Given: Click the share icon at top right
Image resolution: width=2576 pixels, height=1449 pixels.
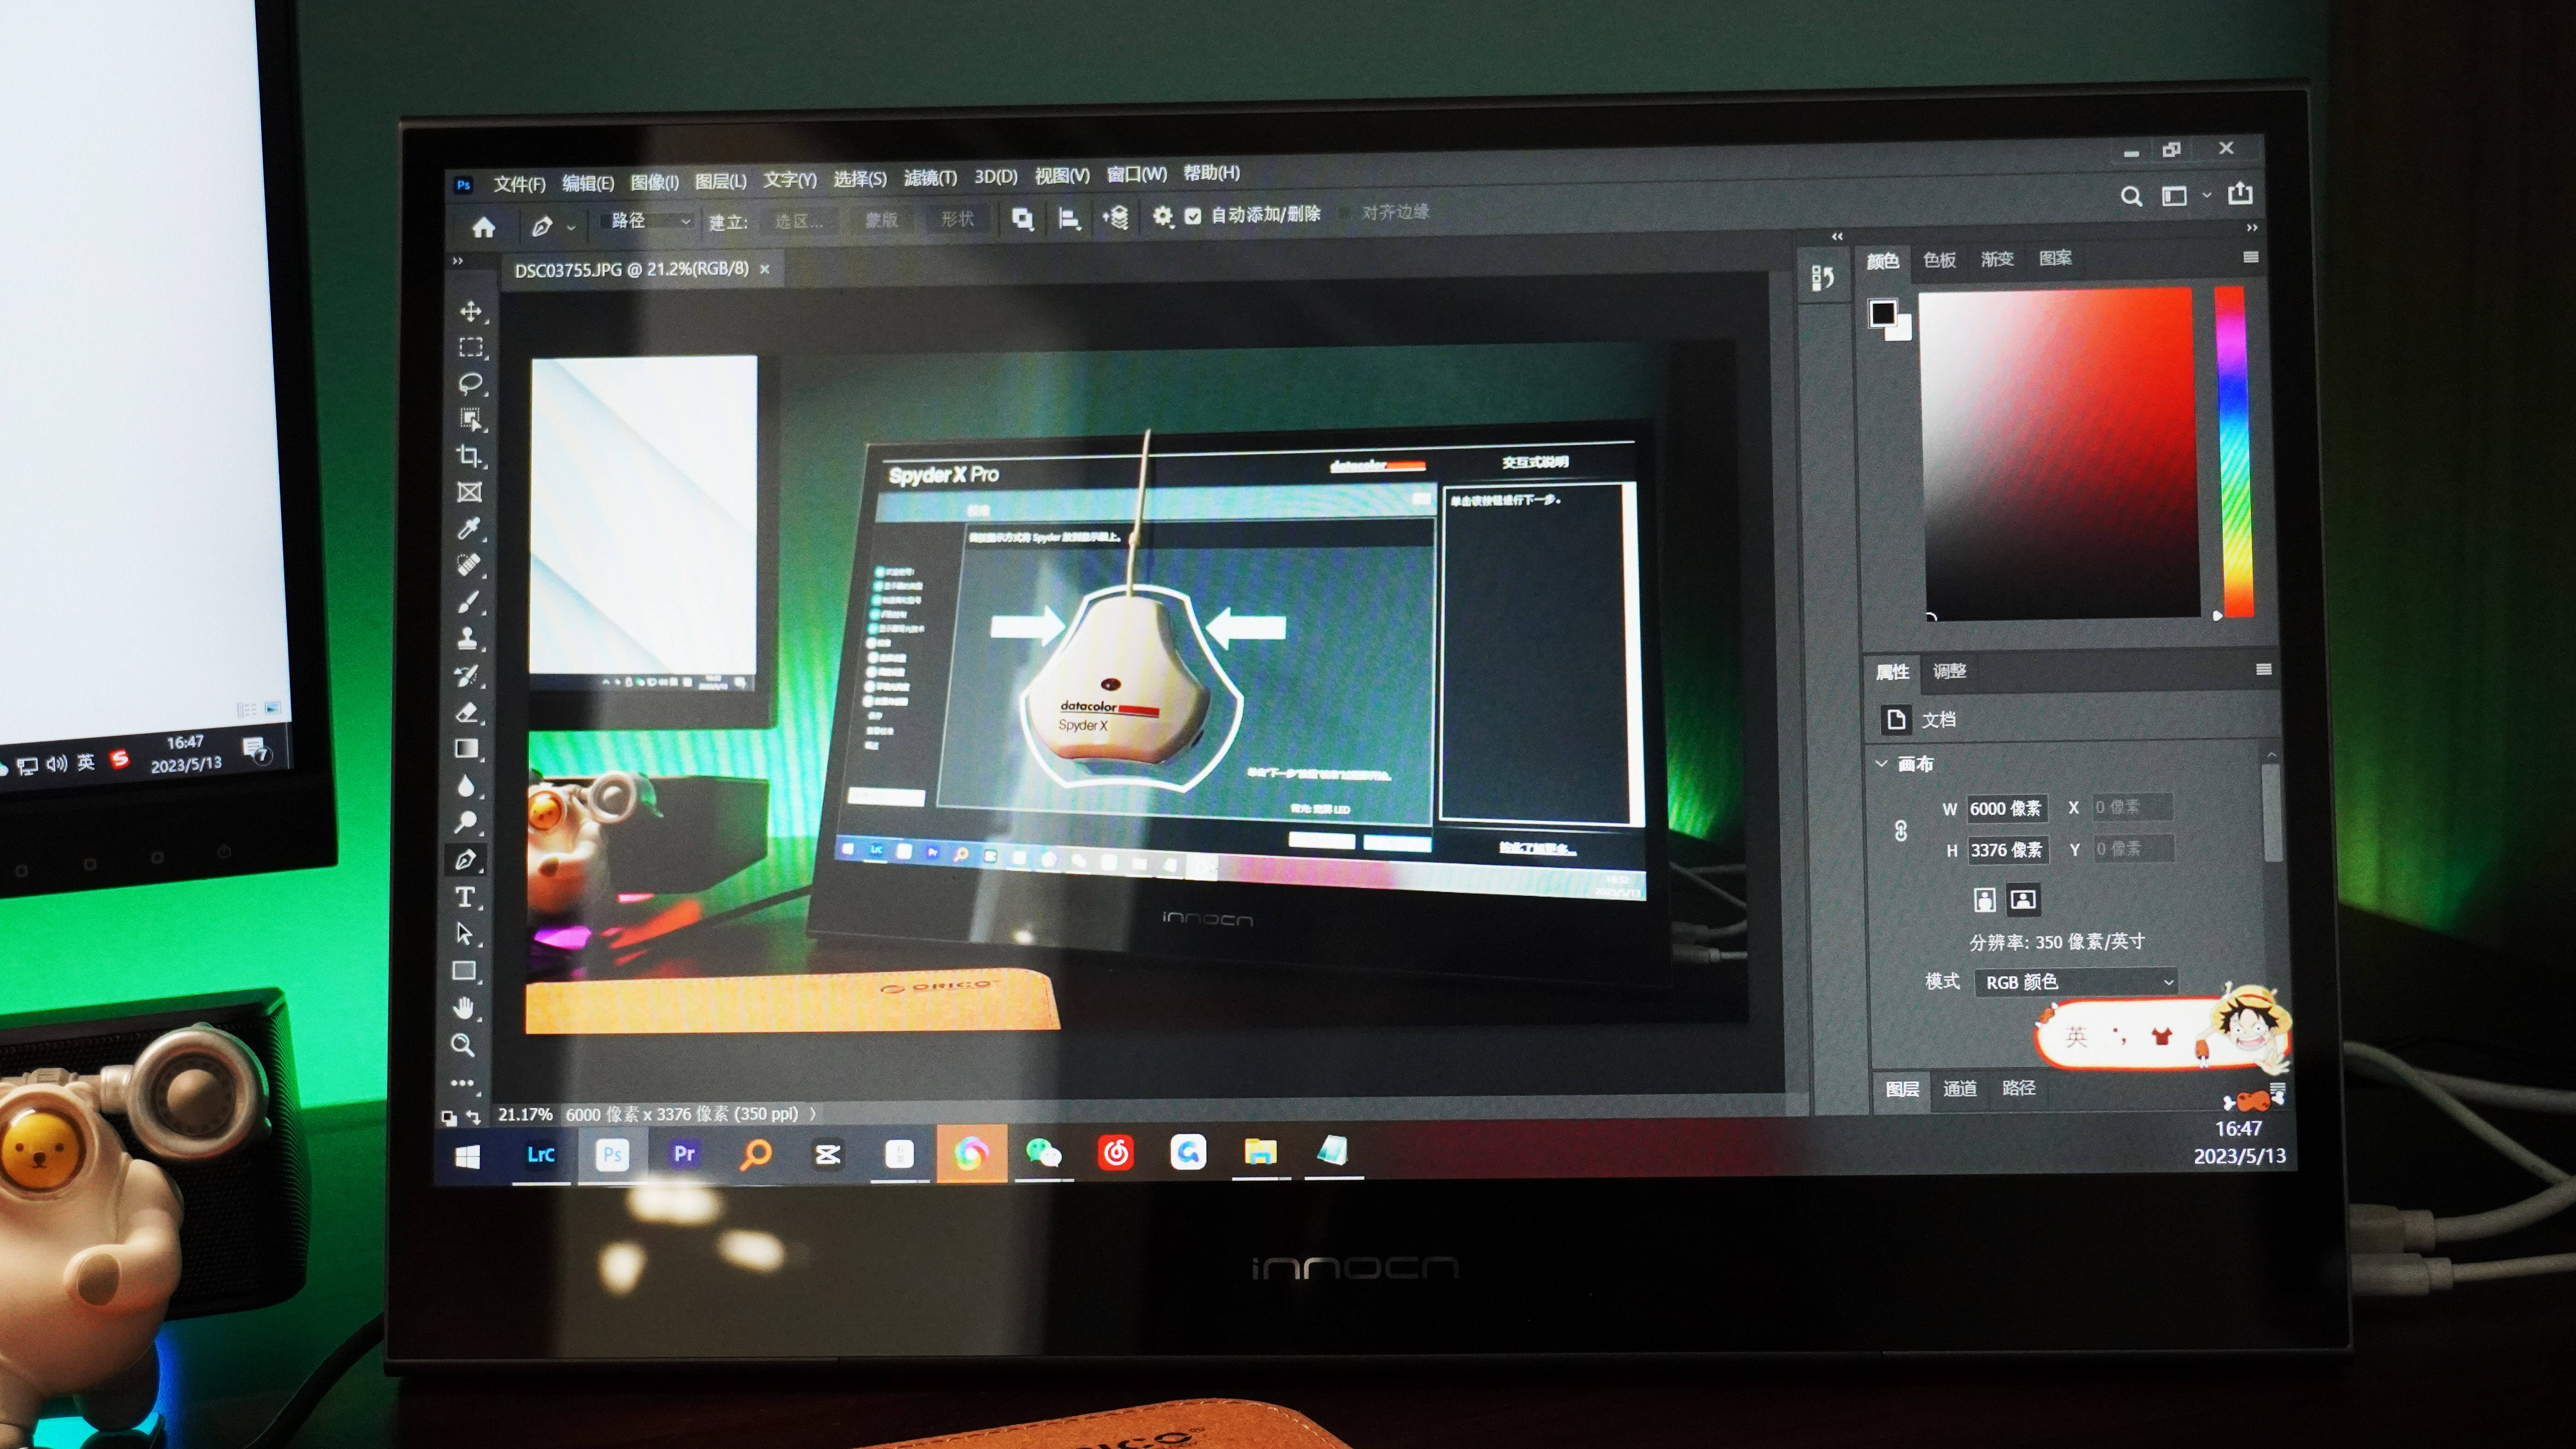Looking at the screenshot, I should (x=2241, y=193).
